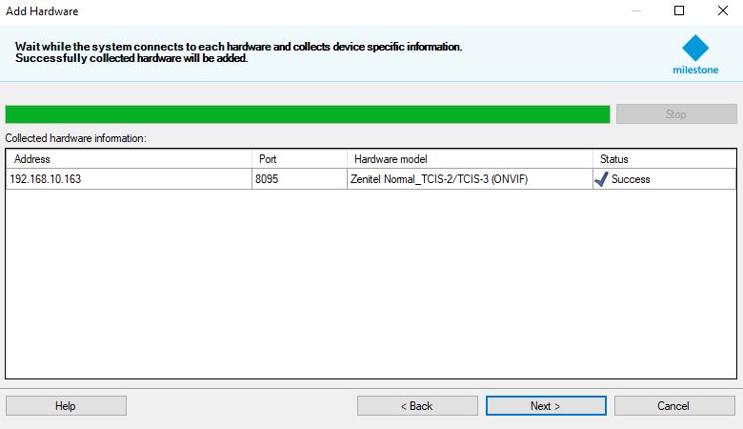743x429 pixels.
Task: Click the Status column header
Action: [x=663, y=159]
